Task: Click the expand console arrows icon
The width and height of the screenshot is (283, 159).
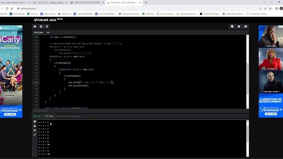Action: 34,135
